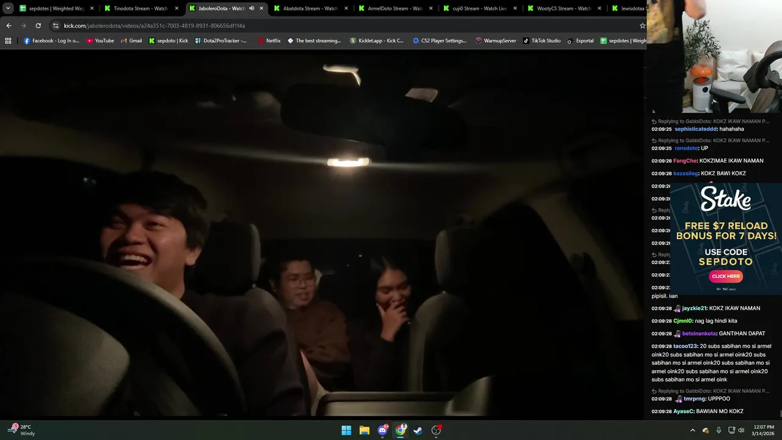Open The best streaming bookmark
Viewport: 782px width, 440px height.
(314, 41)
